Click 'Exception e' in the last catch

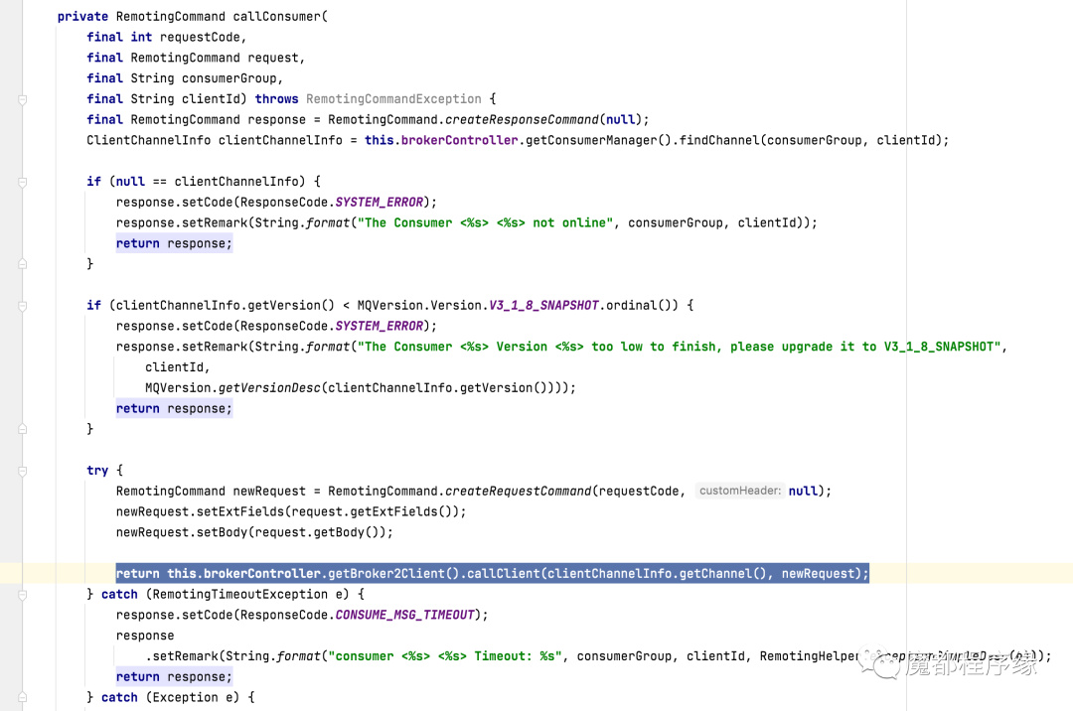pos(193,697)
